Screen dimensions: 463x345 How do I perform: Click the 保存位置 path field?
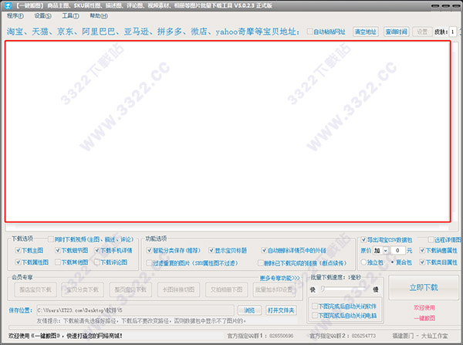click(x=135, y=310)
